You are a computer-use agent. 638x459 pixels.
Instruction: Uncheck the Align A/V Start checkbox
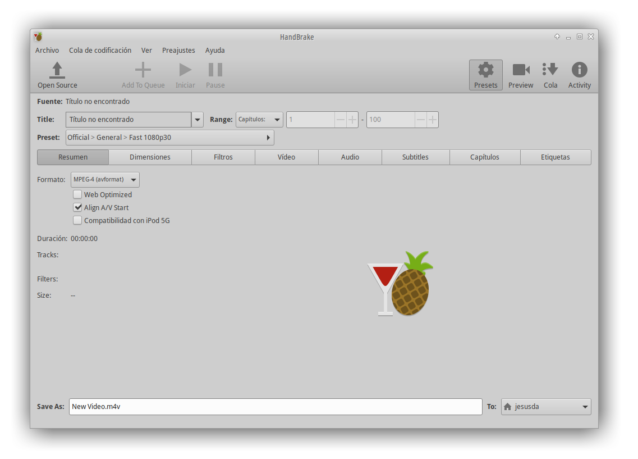pyautogui.click(x=77, y=208)
